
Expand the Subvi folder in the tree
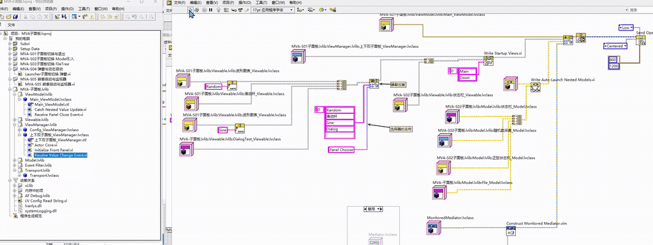click(x=10, y=44)
